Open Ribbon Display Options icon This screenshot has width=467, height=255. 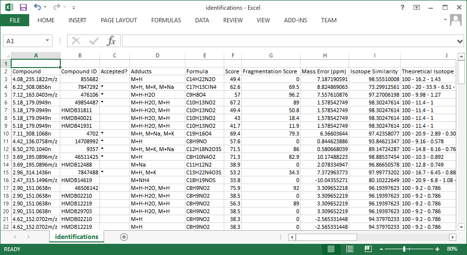pyautogui.click(x=416, y=7)
